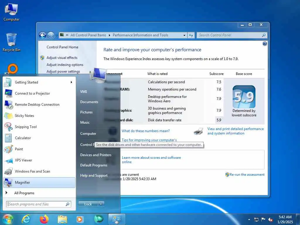Click the Sticky Notes icon
Viewport: 300px width, 225px height.
pyautogui.click(x=8, y=115)
